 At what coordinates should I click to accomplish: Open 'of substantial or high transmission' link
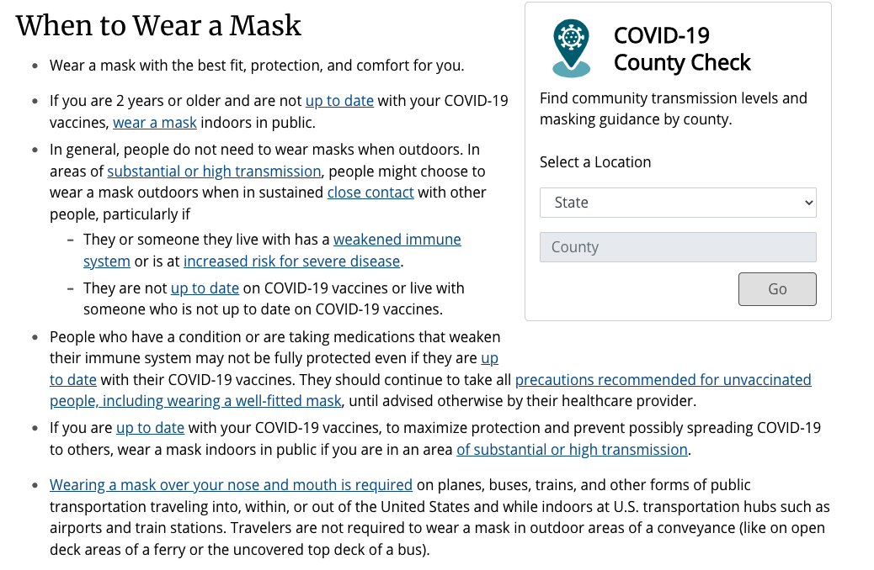[572, 450]
